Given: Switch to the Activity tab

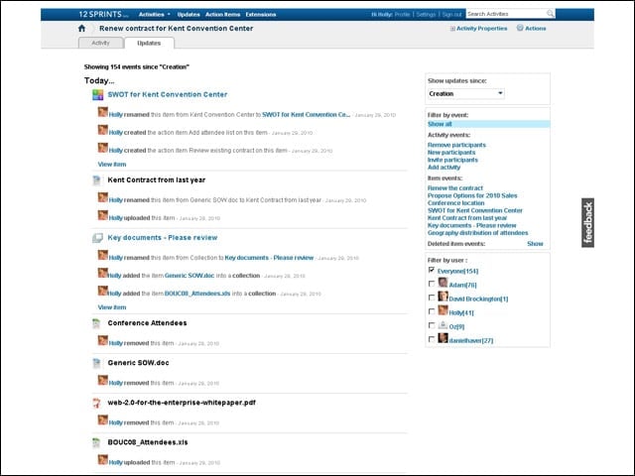Looking at the screenshot, I should click(100, 43).
